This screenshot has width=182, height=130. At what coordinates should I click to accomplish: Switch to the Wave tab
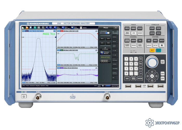(115, 41)
